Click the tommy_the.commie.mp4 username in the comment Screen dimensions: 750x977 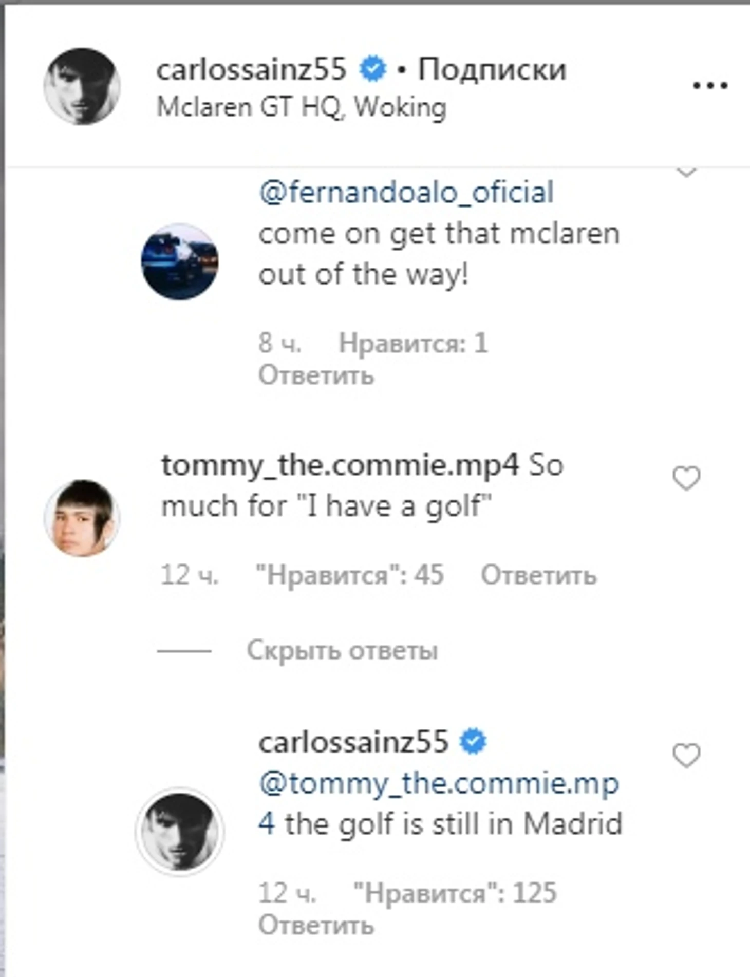tap(340, 465)
